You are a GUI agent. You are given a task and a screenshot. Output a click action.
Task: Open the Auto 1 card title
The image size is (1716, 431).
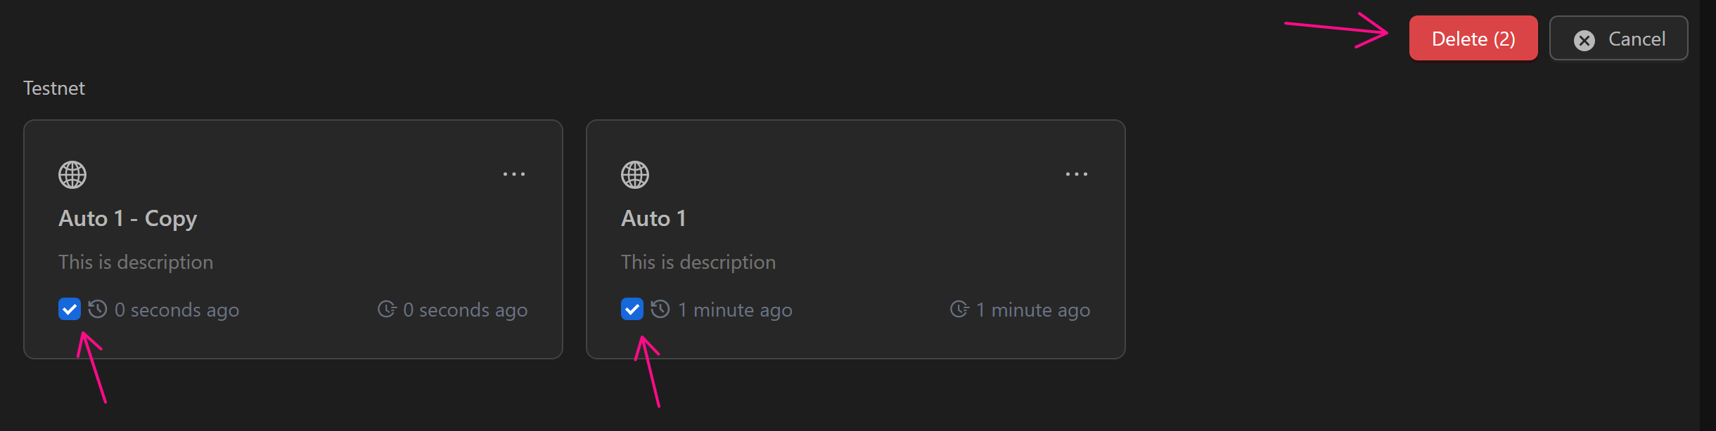(653, 218)
